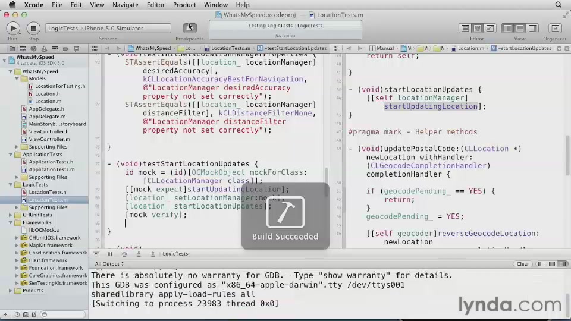Image resolution: width=571 pixels, height=321 pixels.
Task: Go back in assistant editor history
Action: pyautogui.click(x=349, y=48)
